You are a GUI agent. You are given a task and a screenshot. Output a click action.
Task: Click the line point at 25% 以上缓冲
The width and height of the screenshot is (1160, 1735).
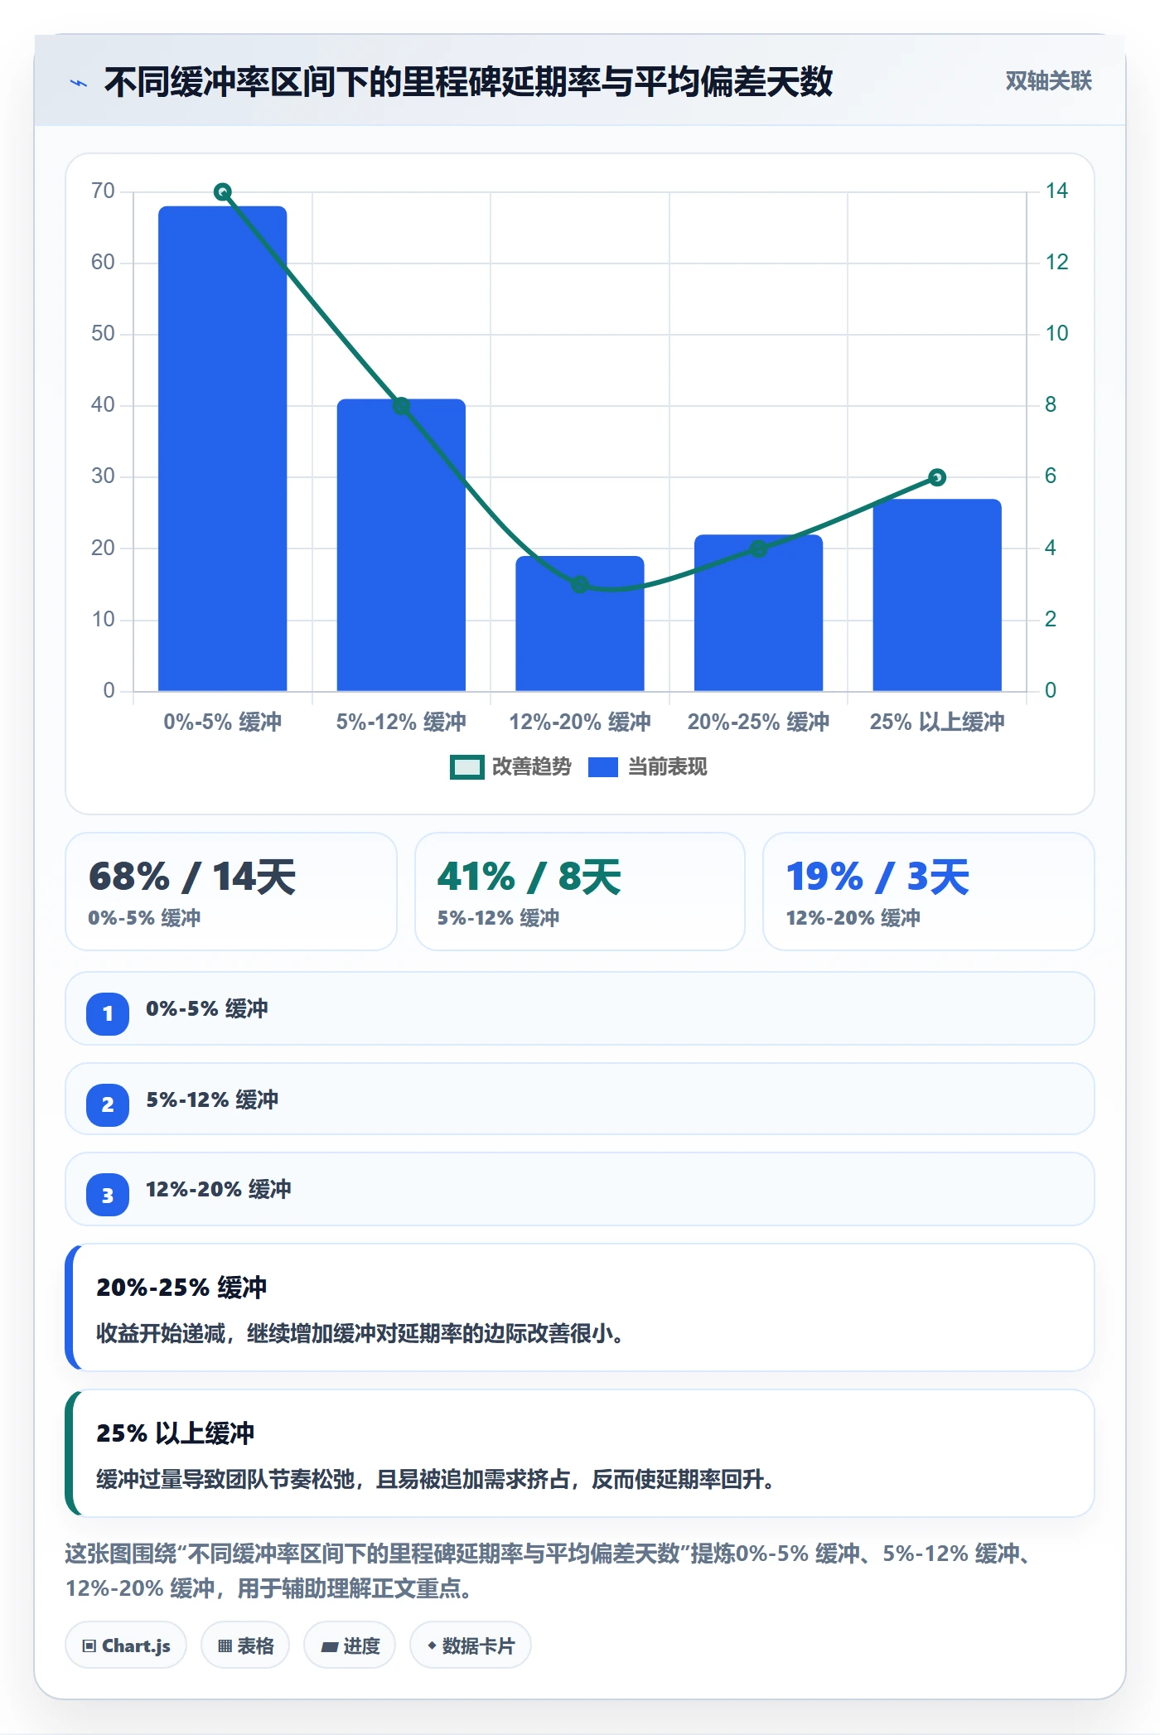[x=937, y=477]
